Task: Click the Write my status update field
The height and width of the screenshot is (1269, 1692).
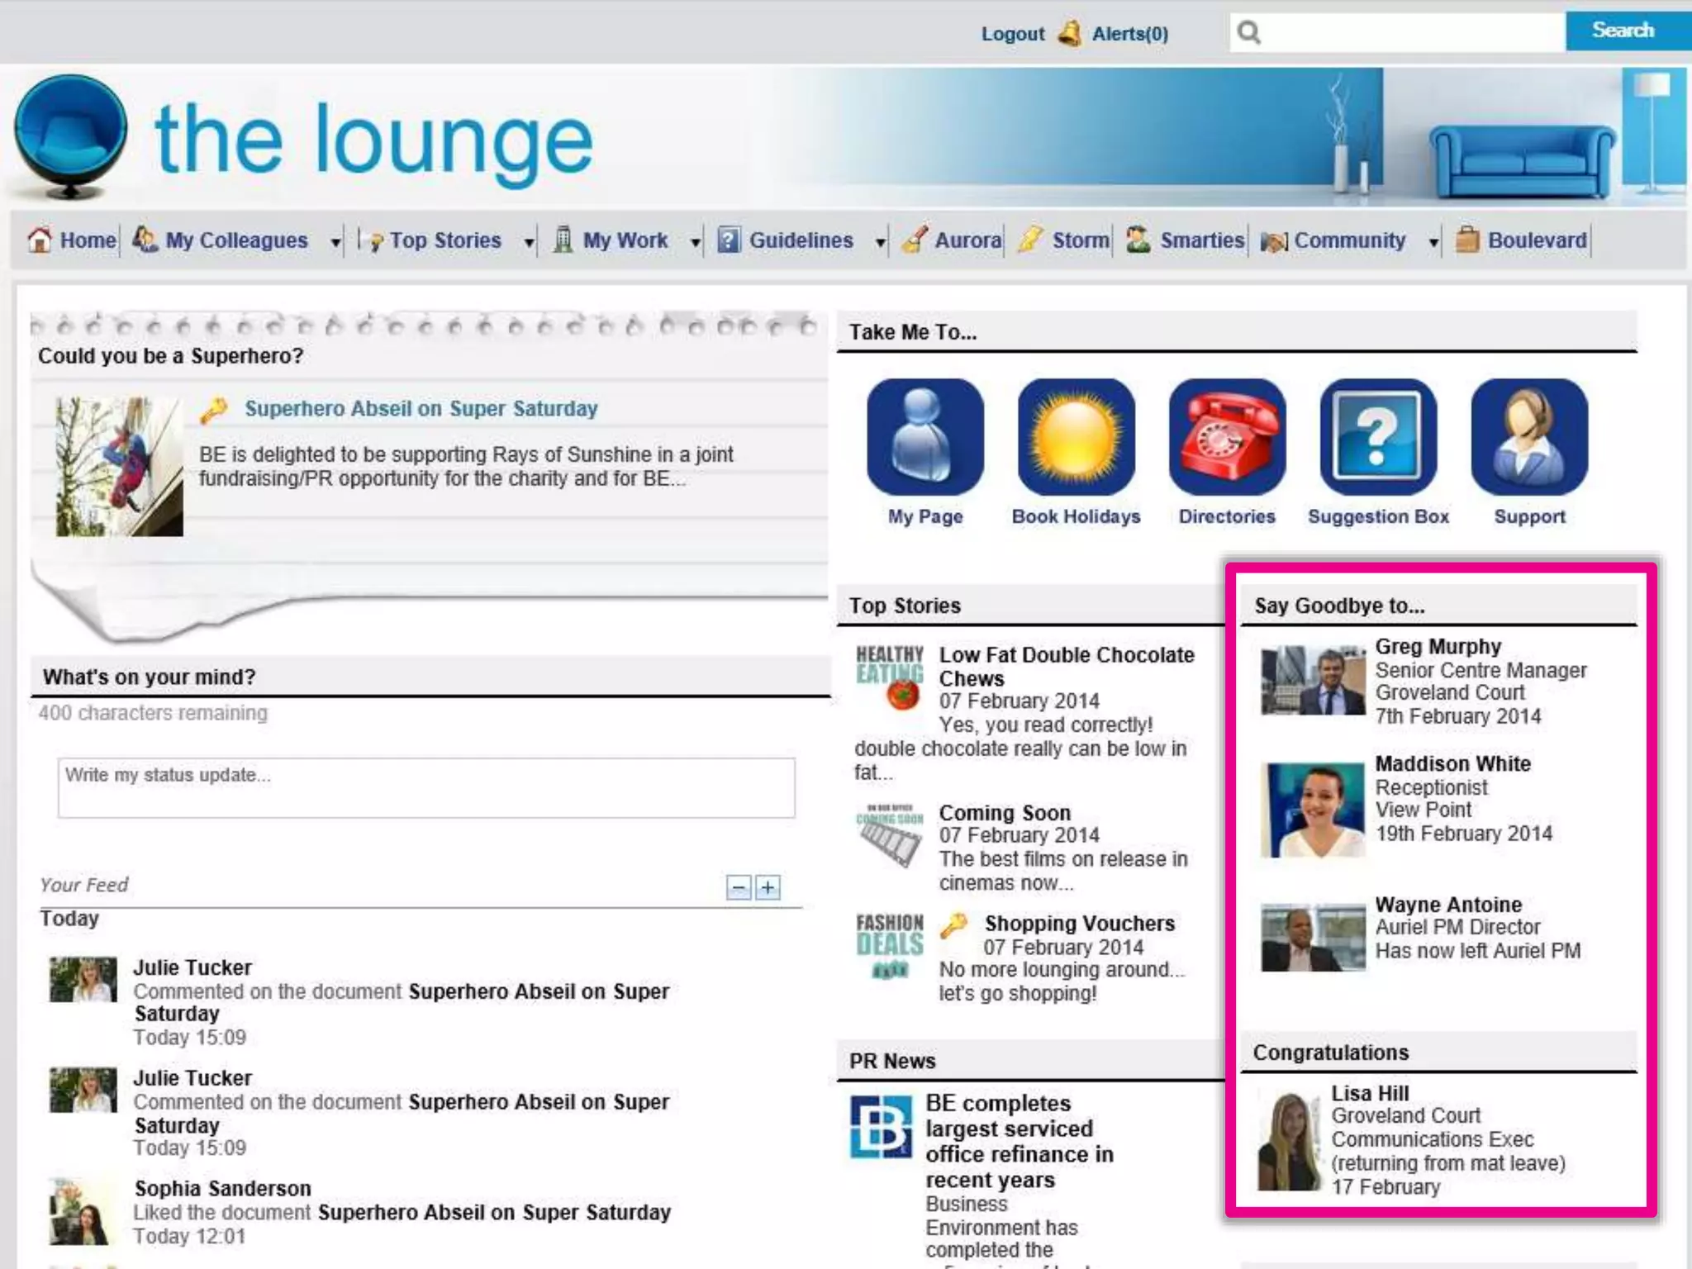Action: [426, 788]
